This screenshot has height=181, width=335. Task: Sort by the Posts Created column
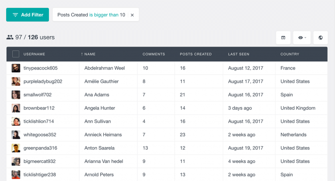point(195,54)
